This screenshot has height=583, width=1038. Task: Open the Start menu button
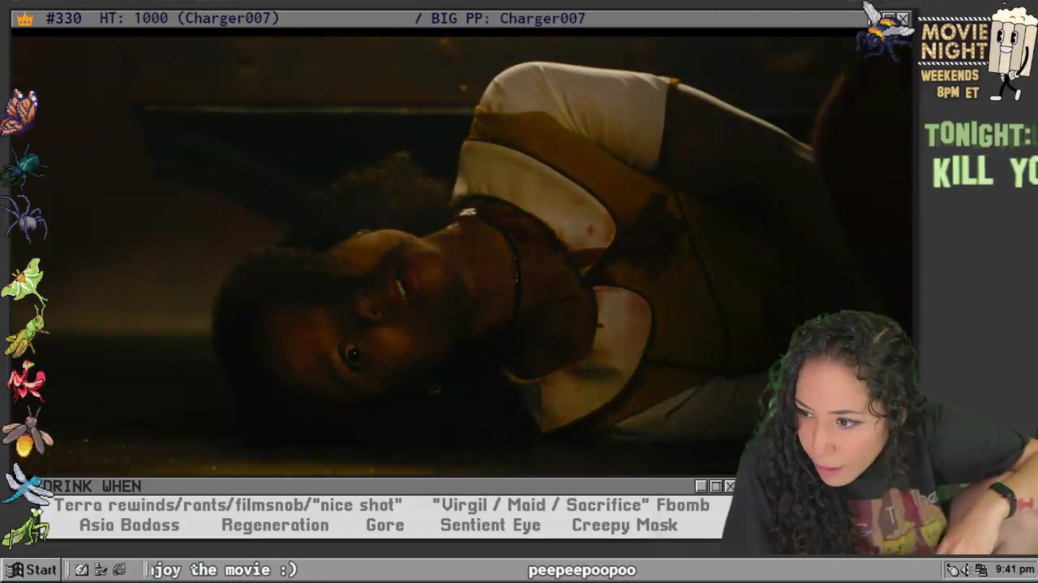point(31,570)
